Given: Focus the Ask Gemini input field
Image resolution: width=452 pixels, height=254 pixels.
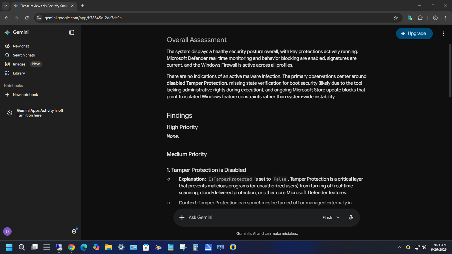Looking at the screenshot, I should [251, 218].
